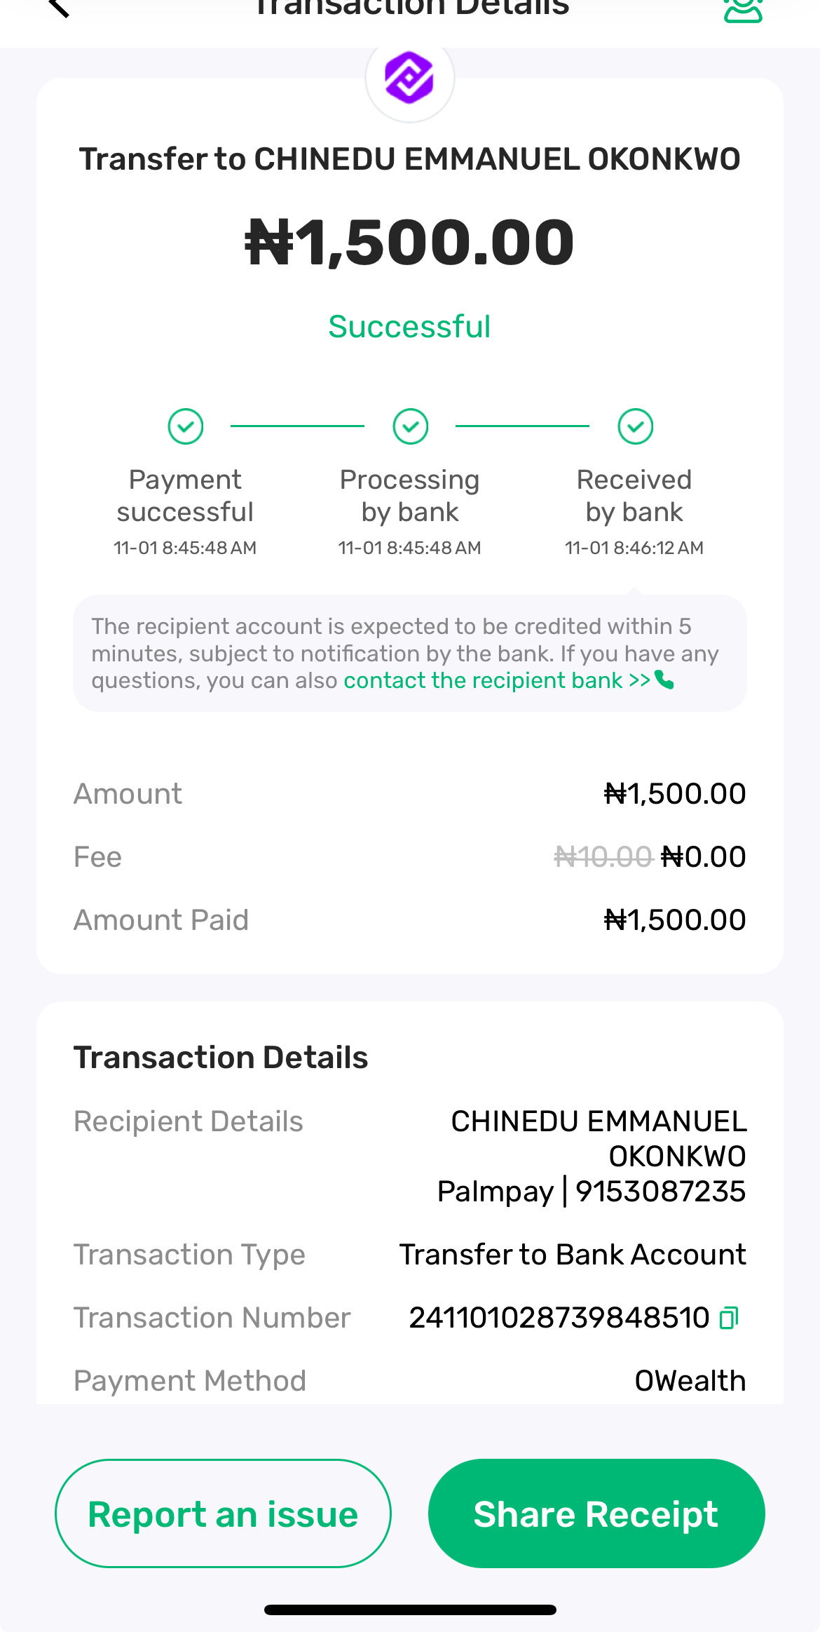
Task: Tap the purple bank logo icon
Action: (410, 78)
